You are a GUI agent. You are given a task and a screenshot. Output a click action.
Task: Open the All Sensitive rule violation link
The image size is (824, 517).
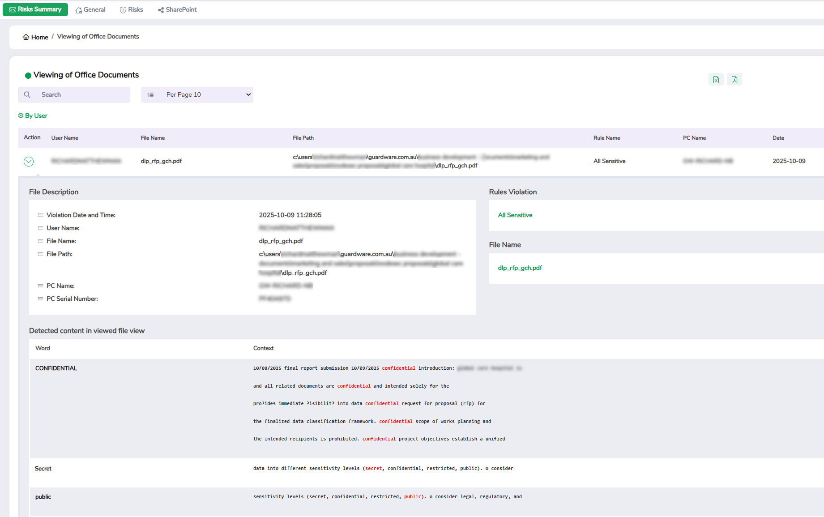pyautogui.click(x=515, y=215)
